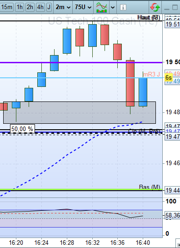Open the 75U units dropdown
The width and height of the screenshot is (180, 248).
(x=83, y=7)
